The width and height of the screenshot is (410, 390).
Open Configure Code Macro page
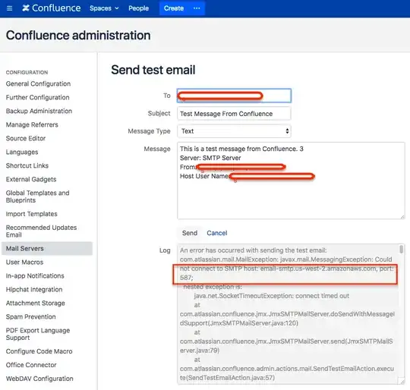click(39, 351)
